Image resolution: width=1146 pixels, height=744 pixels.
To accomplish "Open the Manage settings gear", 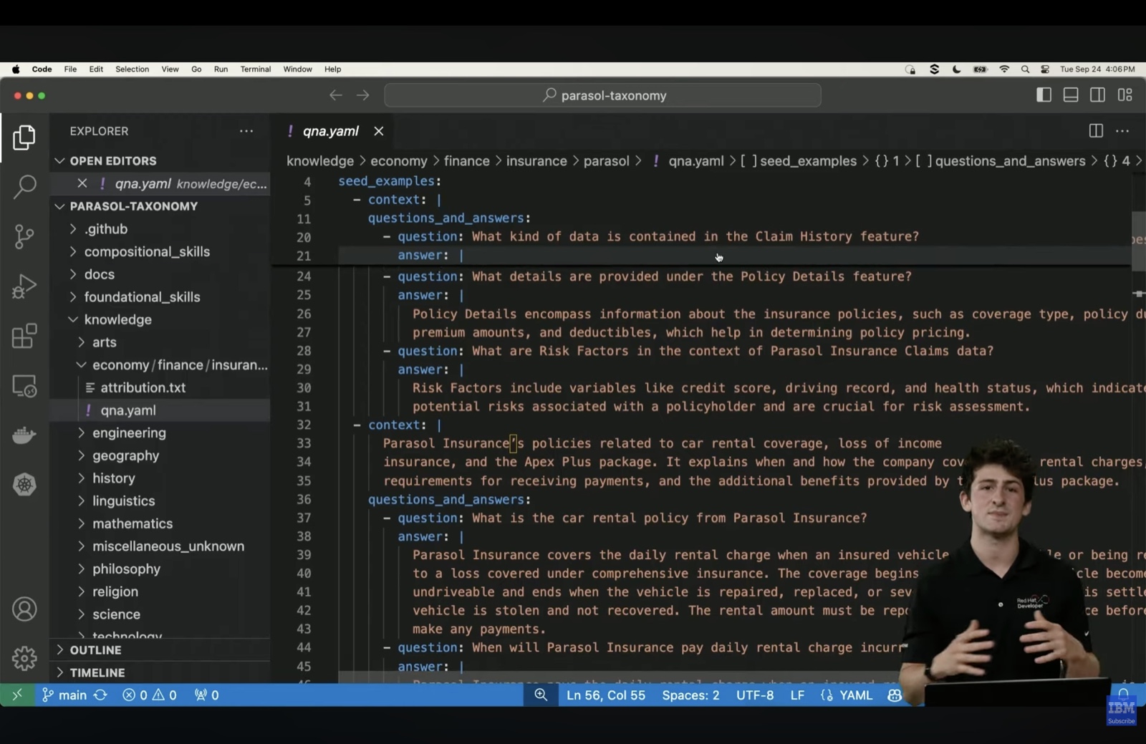I will click(x=24, y=658).
